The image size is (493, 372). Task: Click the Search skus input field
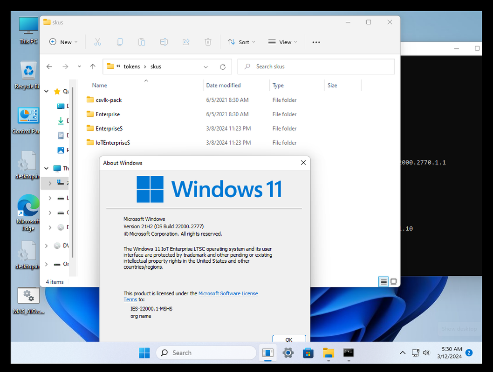click(316, 66)
